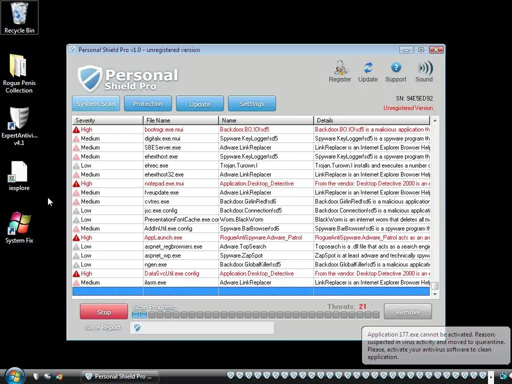Open the Update tab button
The width and height of the screenshot is (512, 384).
point(200,104)
